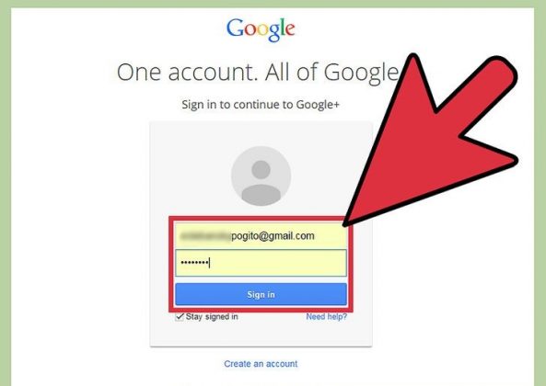Click the empty right end of password field
The width and height of the screenshot is (546, 386).
(x=313, y=263)
